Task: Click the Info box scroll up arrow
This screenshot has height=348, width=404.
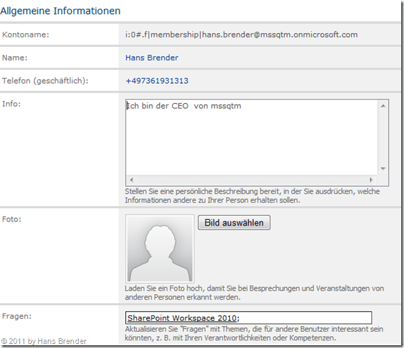Action: pos(383,106)
